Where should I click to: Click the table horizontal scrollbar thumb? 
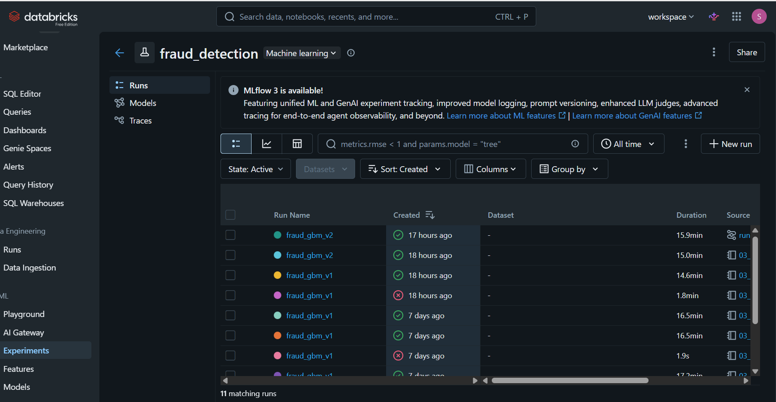(x=570, y=380)
